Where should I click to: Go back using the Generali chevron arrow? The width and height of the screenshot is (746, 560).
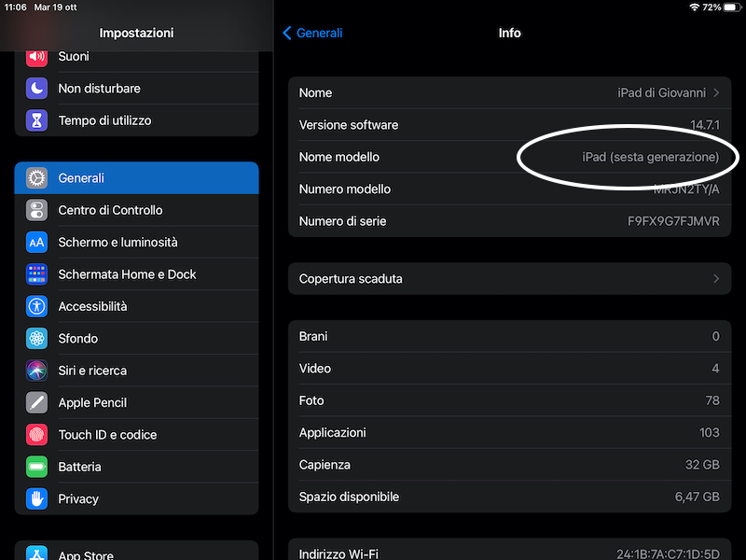coord(287,33)
